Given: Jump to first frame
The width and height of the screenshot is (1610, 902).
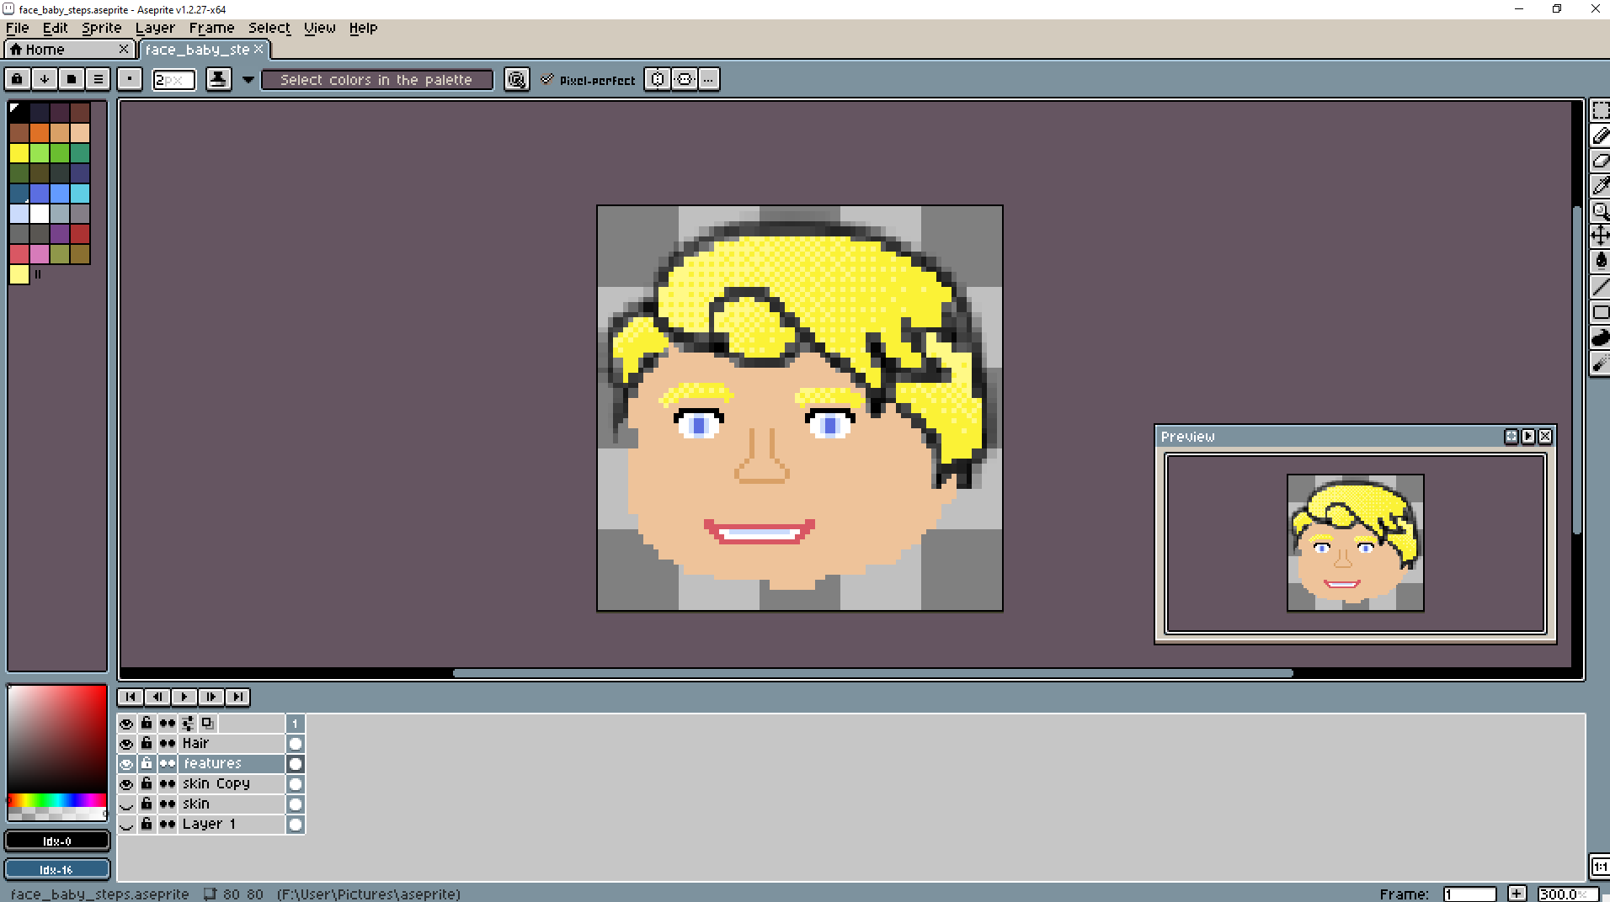Looking at the screenshot, I should click(x=130, y=697).
